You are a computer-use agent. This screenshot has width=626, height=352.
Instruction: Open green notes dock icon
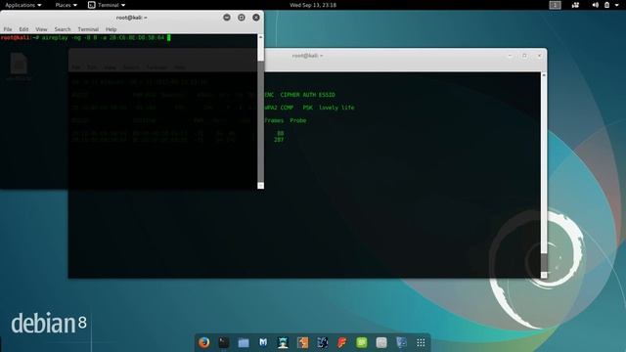click(x=362, y=342)
